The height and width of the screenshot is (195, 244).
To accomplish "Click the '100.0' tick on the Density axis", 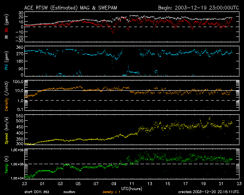I will [x=18, y=82].
